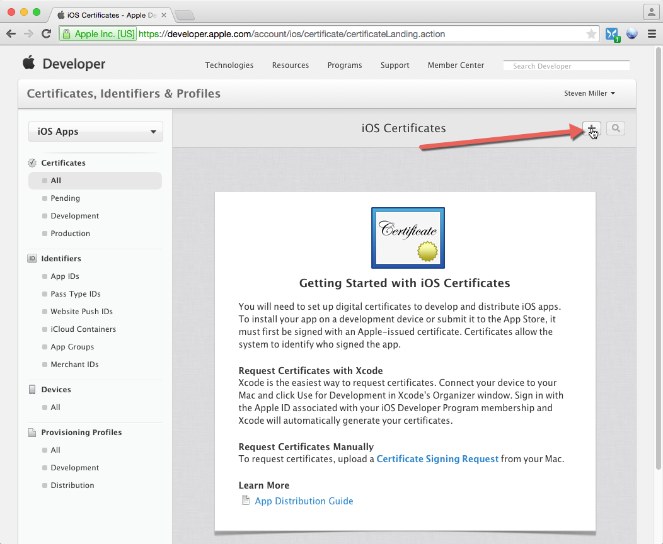Open the Certificate Signing Request link
The height and width of the screenshot is (544, 663).
437,458
